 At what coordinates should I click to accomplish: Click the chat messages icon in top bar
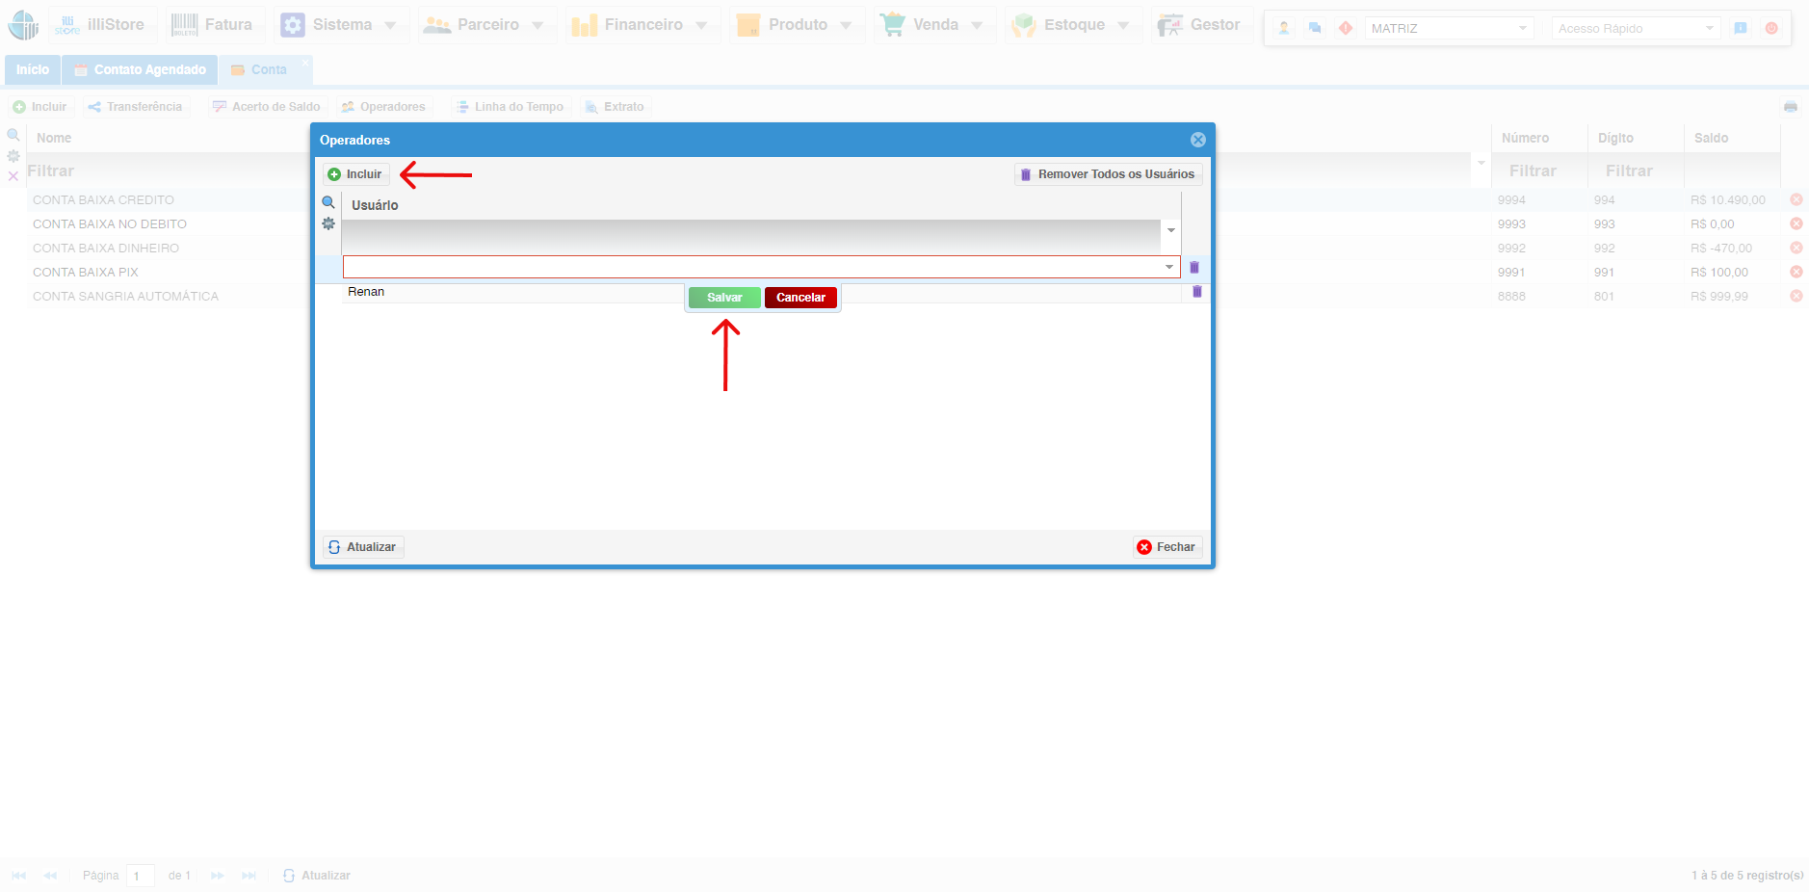tap(1315, 28)
